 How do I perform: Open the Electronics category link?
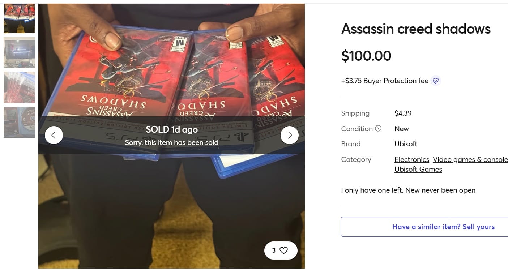(x=412, y=159)
